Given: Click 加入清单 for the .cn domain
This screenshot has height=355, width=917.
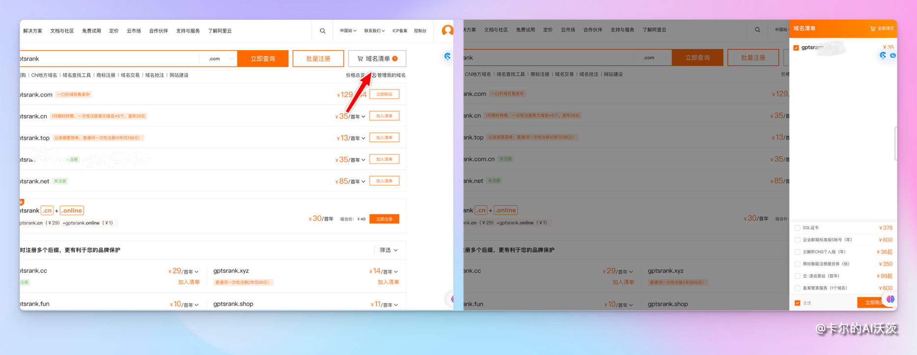Looking at the screenshot, I should (x=384, y=116).
